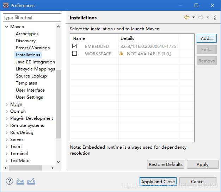Click the Add... button
The height and width of the screenshot is (192, 221).
207,38
